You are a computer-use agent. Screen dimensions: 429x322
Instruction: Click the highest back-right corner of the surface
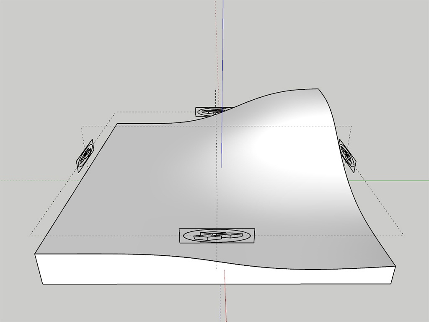(x=318, y=89)
